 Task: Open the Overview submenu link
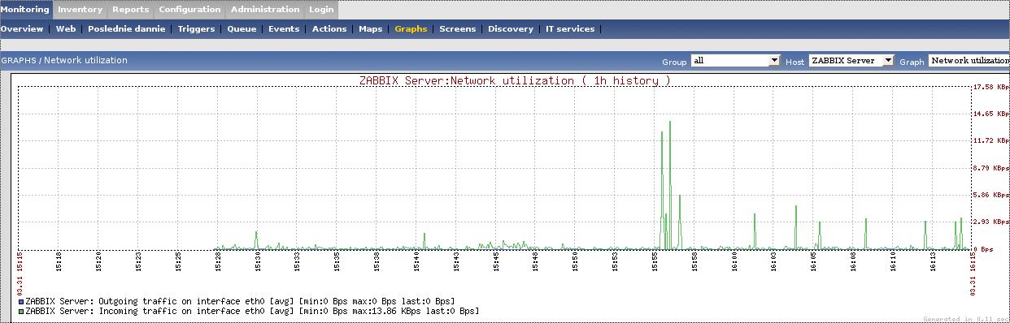[x=22, y=28]
